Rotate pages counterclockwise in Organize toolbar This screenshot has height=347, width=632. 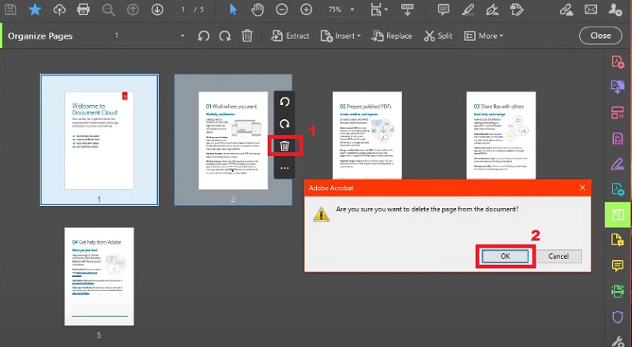pos(204,35)
